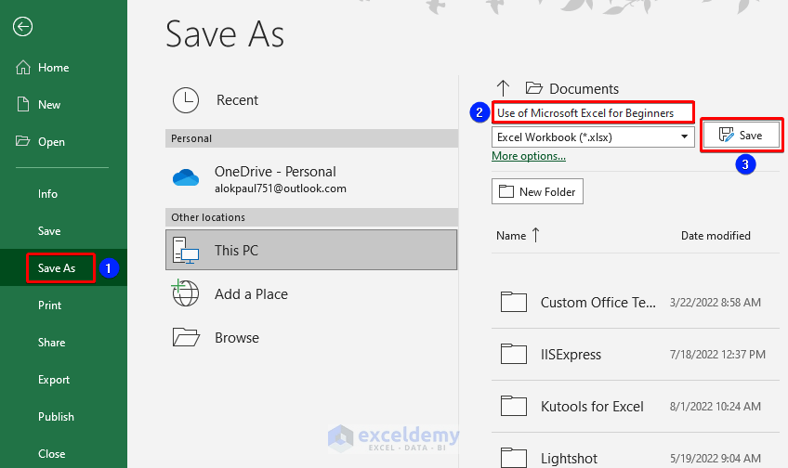This screenshot has width=788, height=468.
Task: Click the Date modified column header
Action: click(716, 236)
